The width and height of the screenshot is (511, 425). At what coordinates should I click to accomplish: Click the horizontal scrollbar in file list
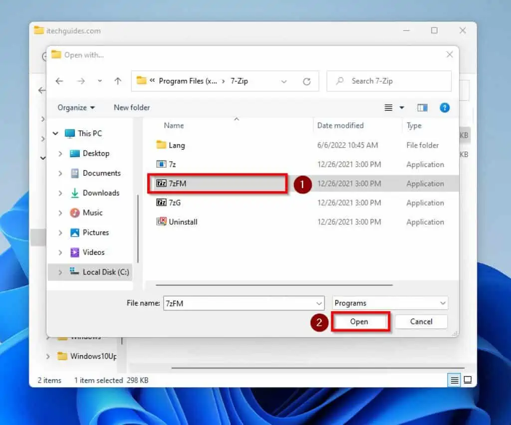(x=274, y=285)
